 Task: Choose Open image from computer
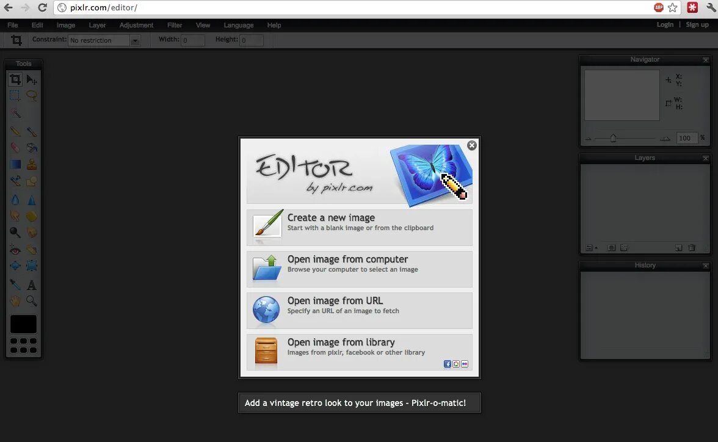coord(360,269)
